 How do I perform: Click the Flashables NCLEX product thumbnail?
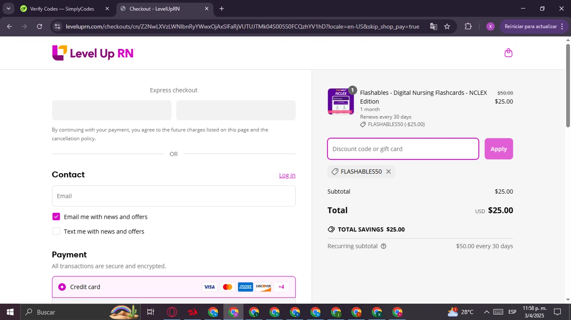341,101
